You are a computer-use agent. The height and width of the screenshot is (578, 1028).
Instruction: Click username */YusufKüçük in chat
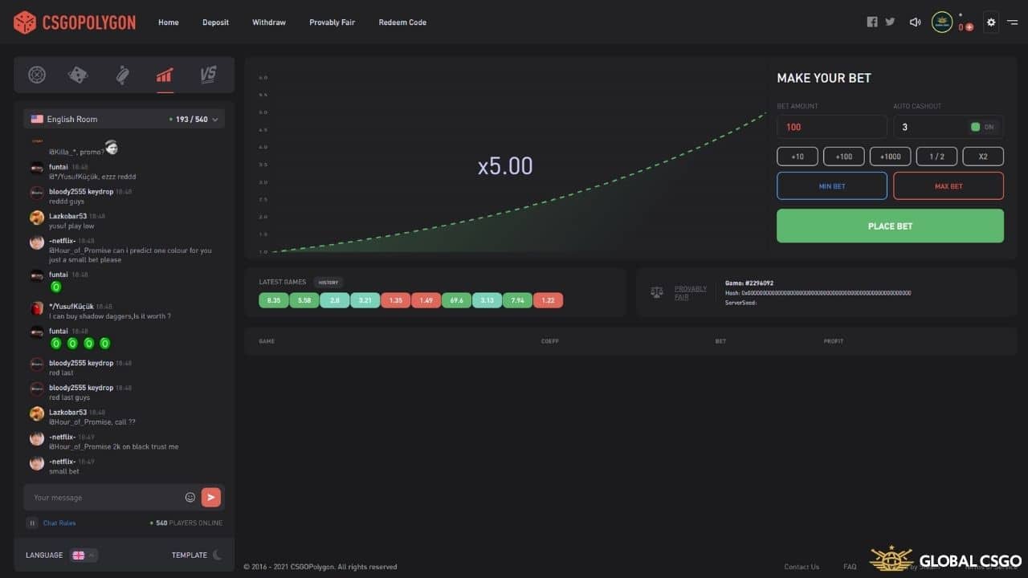71,307
